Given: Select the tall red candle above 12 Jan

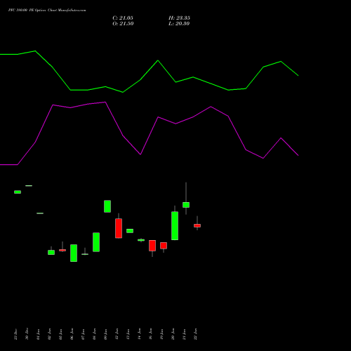Looking at the screenshot, I should click(119, 228).
